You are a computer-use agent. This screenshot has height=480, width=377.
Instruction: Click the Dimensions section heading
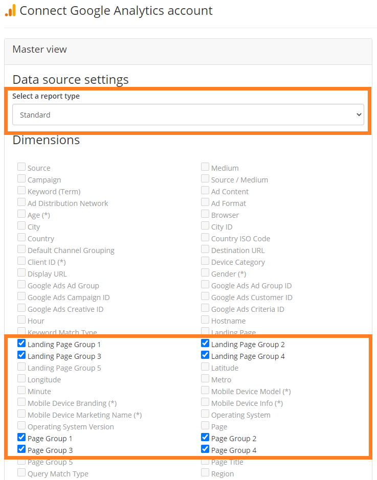click(46, 140)
